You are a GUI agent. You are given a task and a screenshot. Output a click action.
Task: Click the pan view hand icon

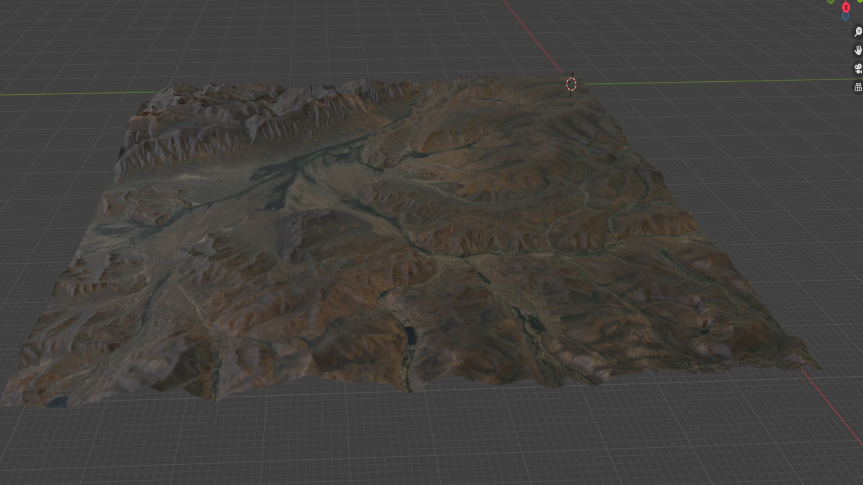coord(858,50)
